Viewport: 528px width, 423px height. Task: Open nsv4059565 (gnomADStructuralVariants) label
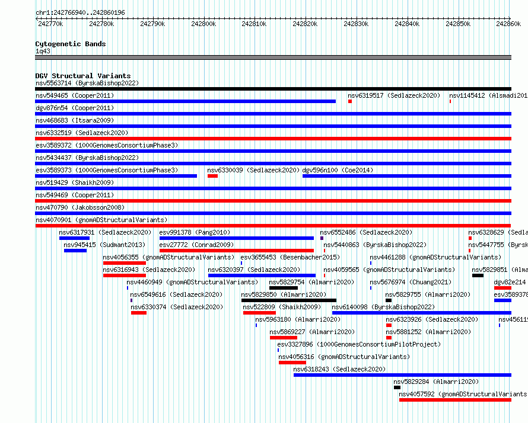[389, 270]
